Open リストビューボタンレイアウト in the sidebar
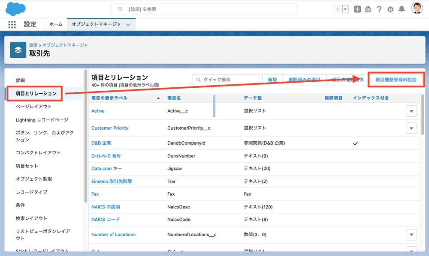 (x=43, y=235)
